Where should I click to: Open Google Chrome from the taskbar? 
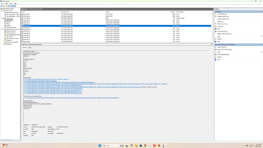pos(145,146)
